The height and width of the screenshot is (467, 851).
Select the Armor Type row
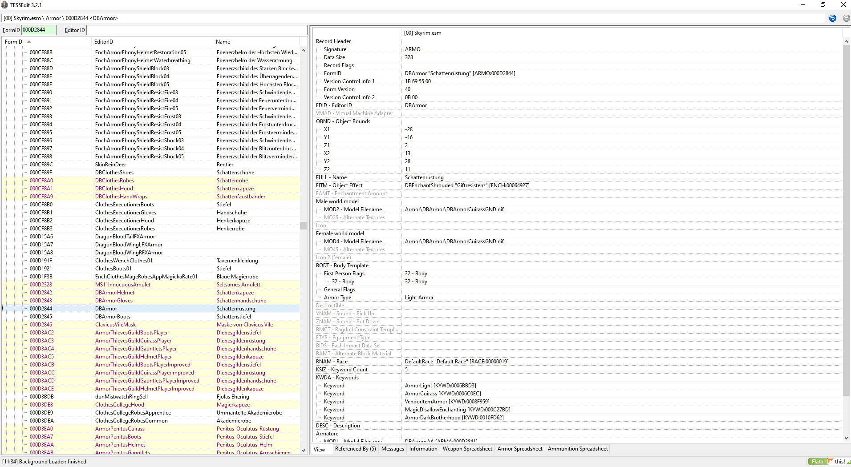pos(577,298)
